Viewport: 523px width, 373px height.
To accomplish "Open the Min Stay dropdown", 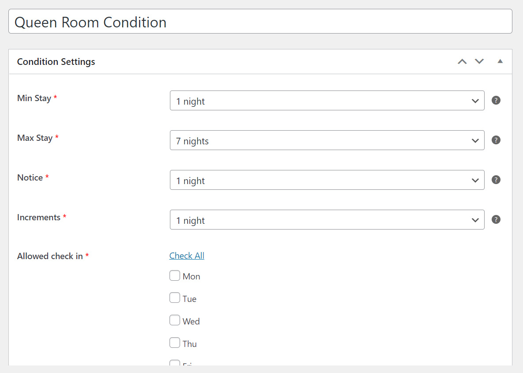I will tap(327, 101).
